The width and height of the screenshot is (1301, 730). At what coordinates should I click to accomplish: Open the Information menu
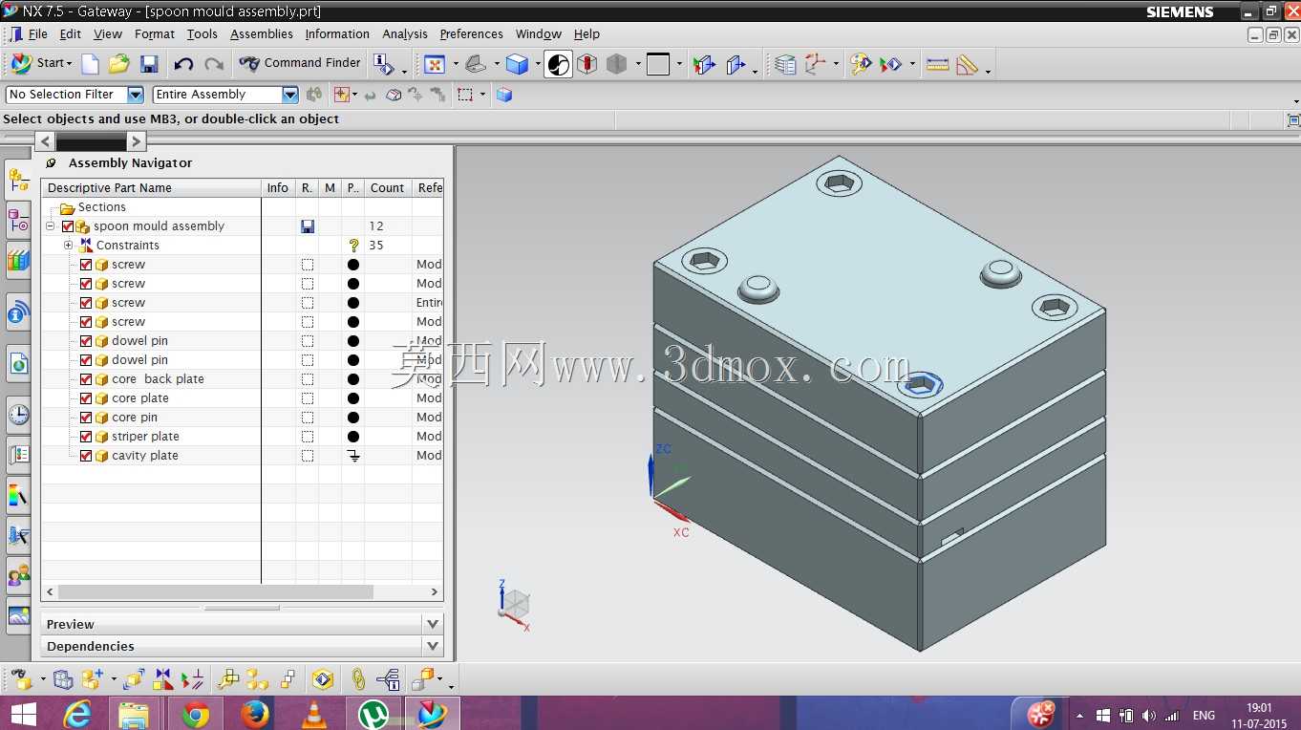click(x=337, y=33)
